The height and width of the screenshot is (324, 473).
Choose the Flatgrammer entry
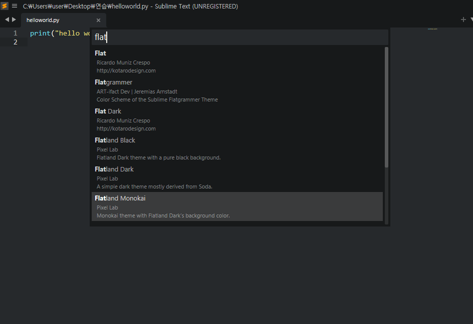237,90
